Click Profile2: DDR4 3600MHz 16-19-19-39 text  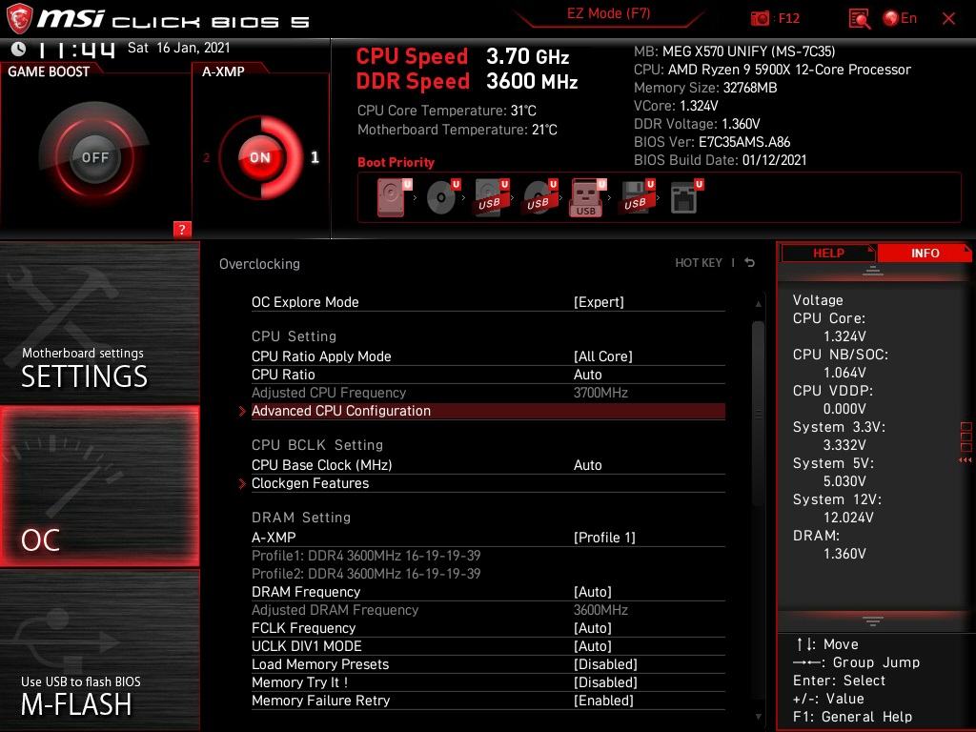coord(366,573)
